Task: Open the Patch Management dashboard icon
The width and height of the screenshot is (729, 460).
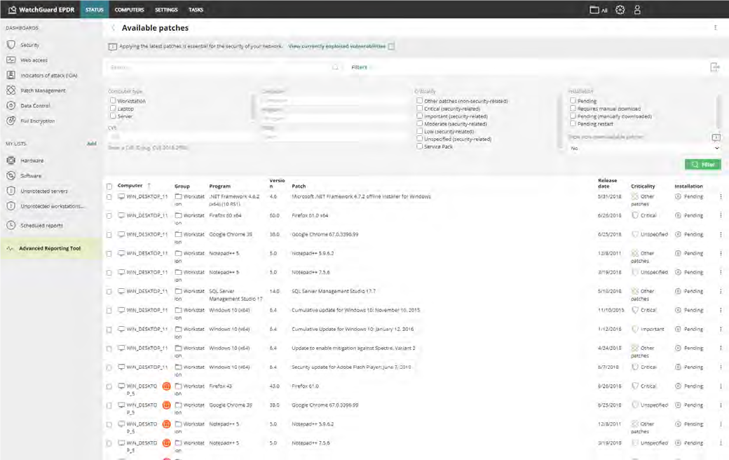Action: coord(11,90)
